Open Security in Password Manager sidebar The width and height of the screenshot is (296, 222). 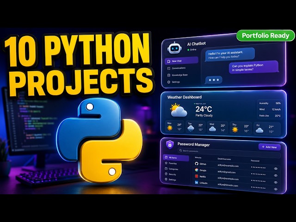tap(171, 174)
